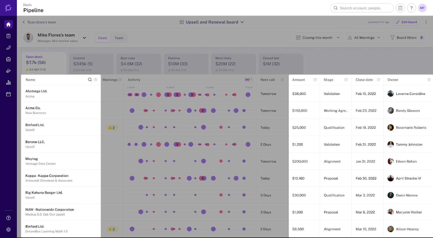
Task: Open the Closing this month dropdown
Action: pyautogui.click(x=318, y=38)
